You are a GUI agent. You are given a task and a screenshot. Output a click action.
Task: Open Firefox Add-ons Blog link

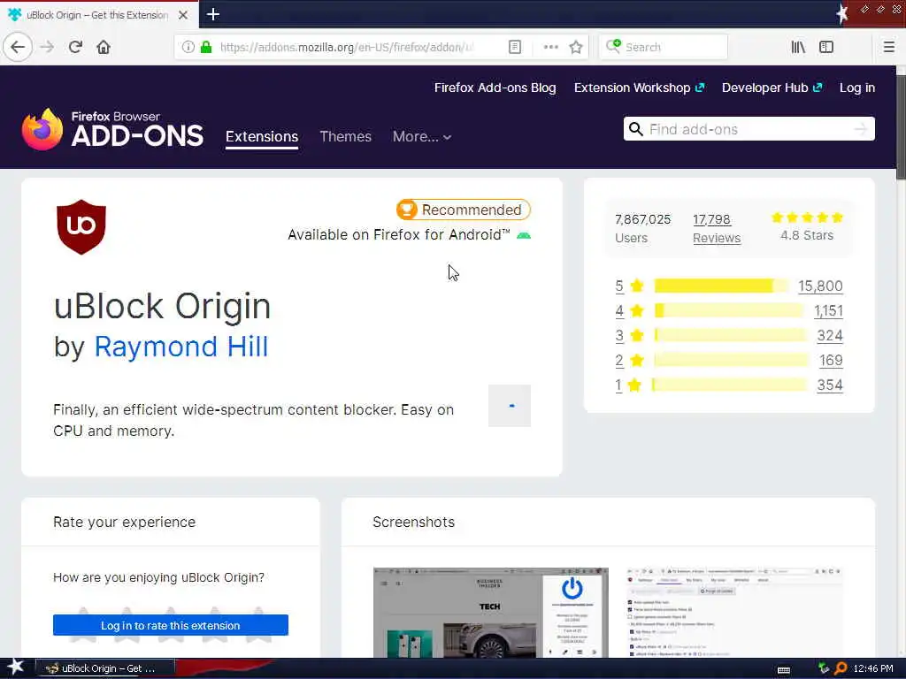(x=495, y=88)
